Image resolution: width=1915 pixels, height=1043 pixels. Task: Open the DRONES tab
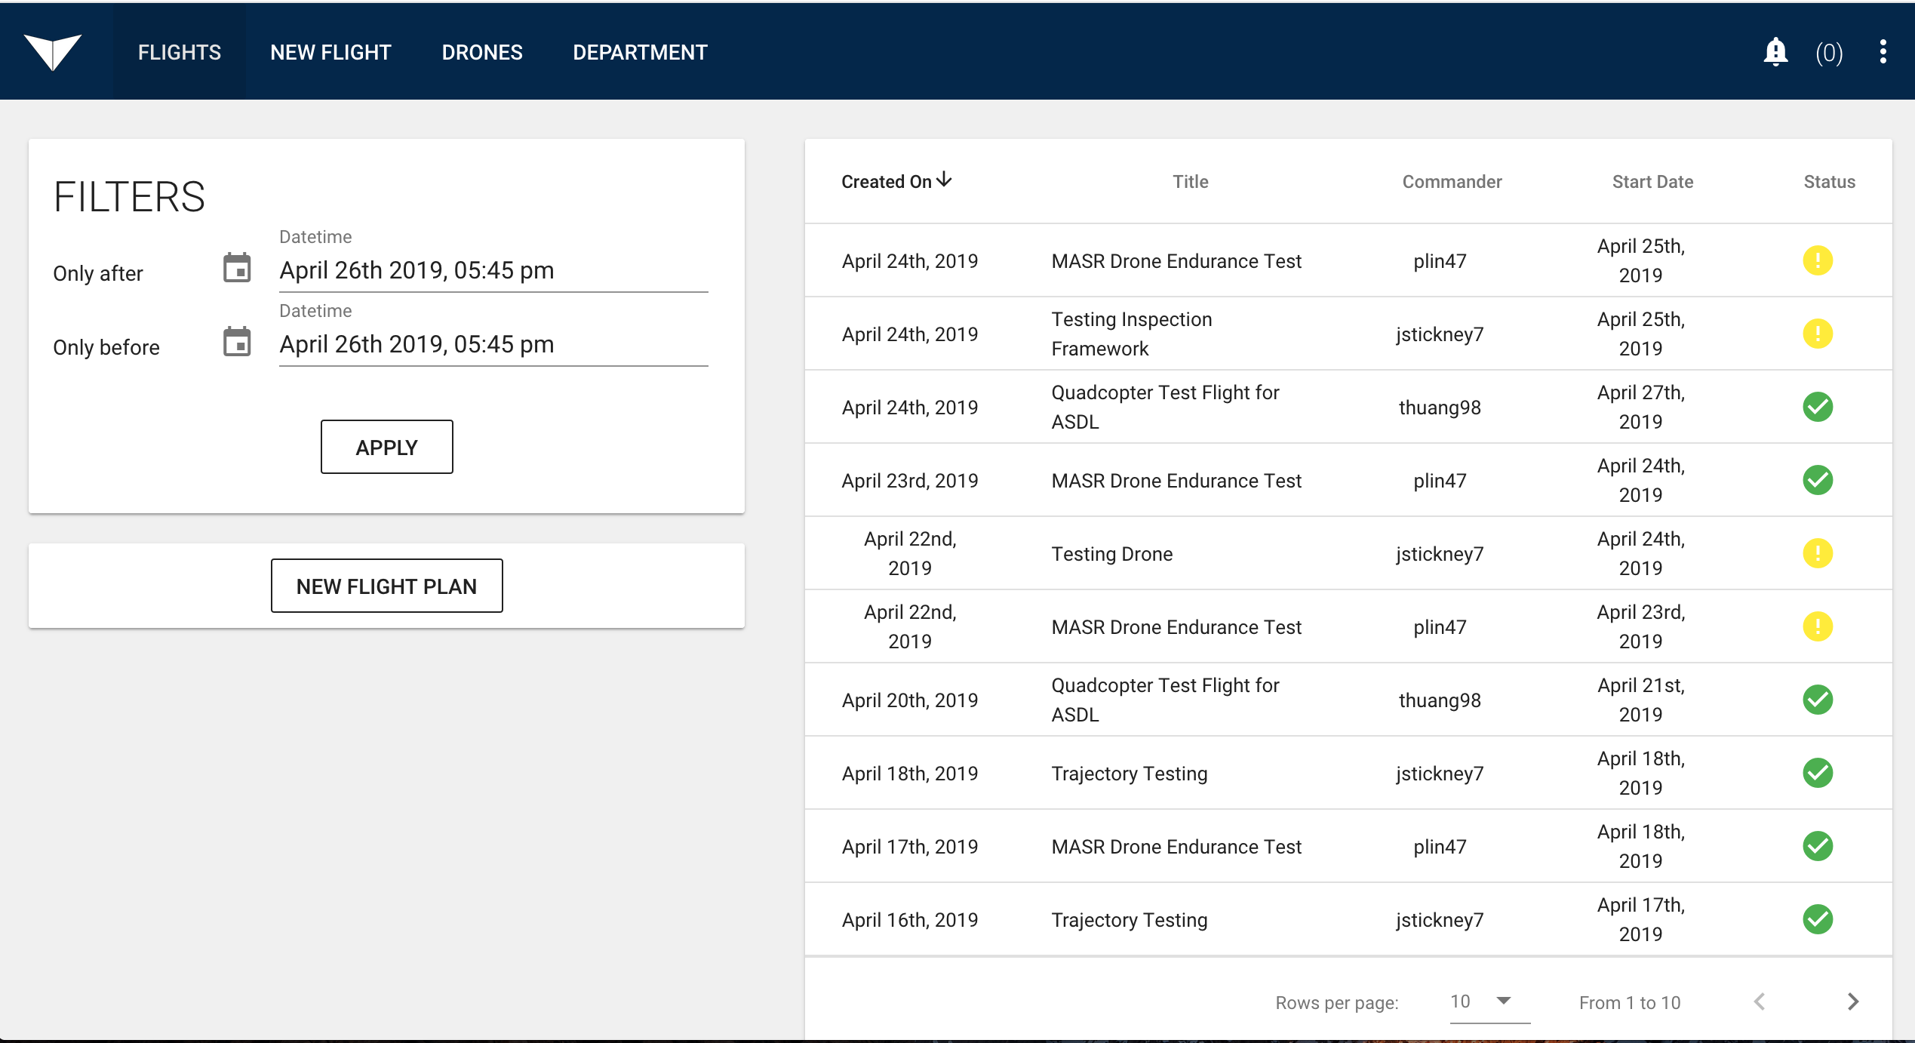(481, 52)
